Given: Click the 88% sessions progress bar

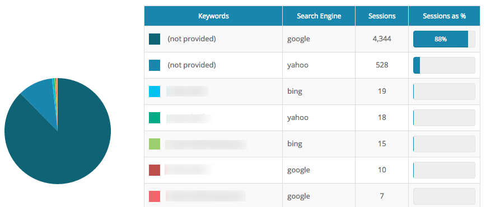Looking at the screenshot, I should (x=444, y=39).
